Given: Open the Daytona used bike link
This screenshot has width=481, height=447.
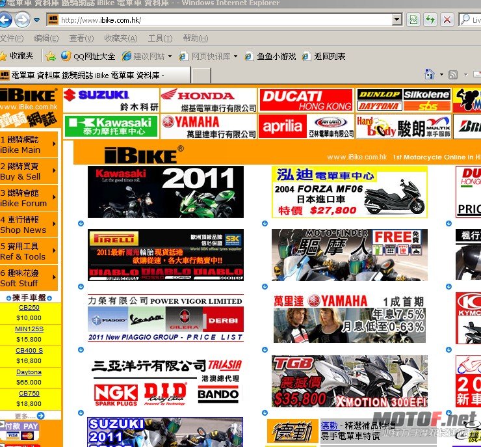Looking at the screenshot, I should 29,372.
